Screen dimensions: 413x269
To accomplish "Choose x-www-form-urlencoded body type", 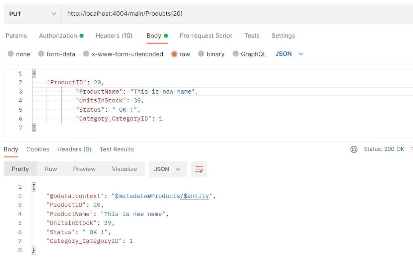I will click(x=86, y=54).
